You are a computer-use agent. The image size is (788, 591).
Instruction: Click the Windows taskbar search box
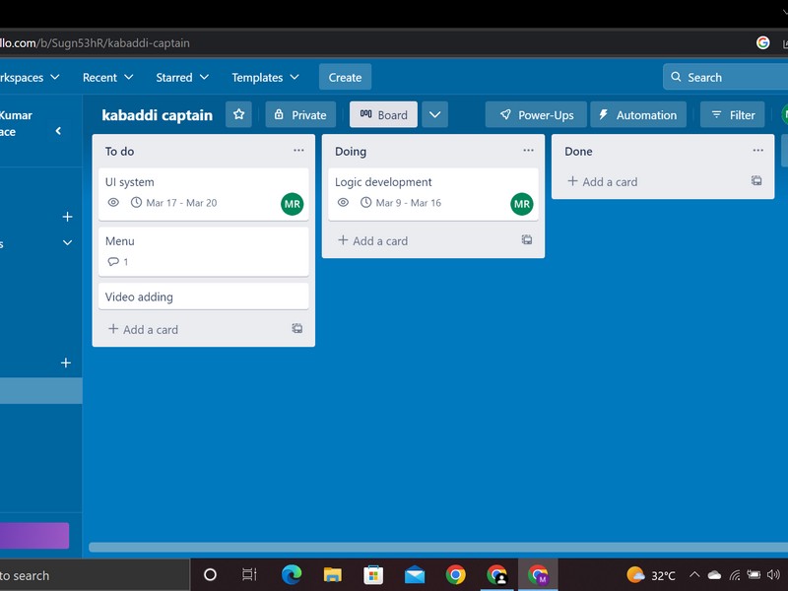[95, 575]
